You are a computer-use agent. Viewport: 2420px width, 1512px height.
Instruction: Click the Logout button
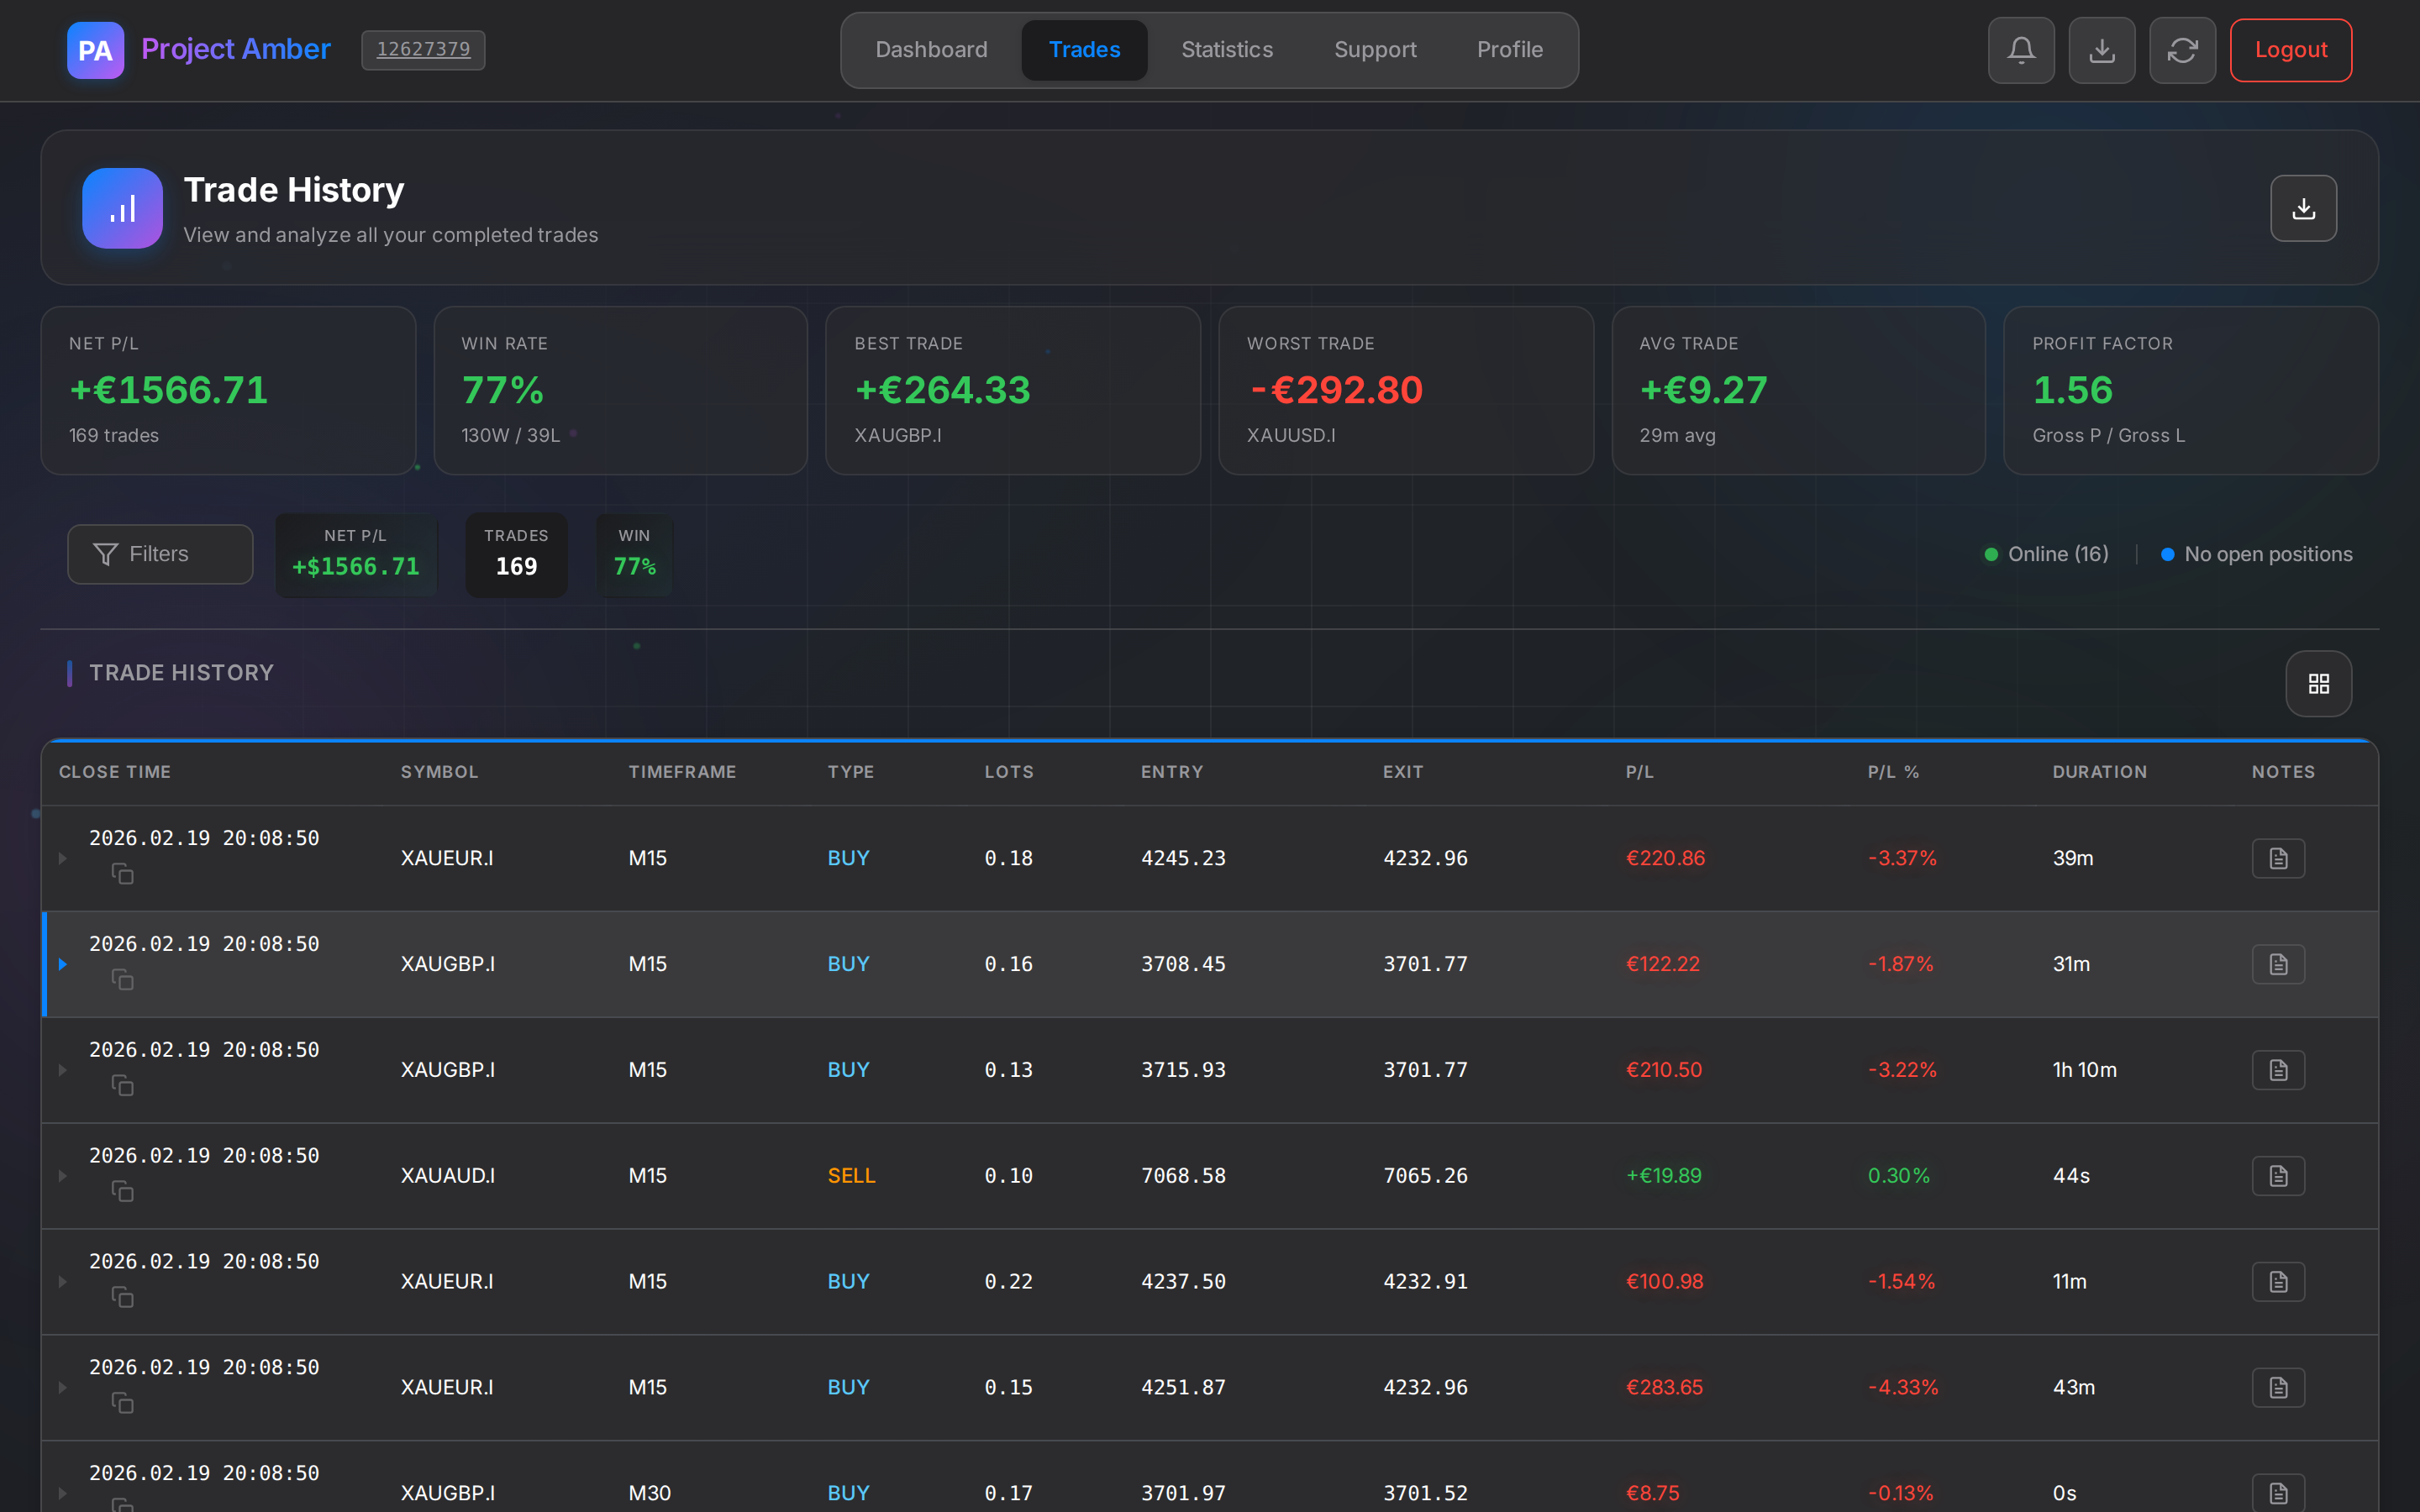tap(2290, 50)
